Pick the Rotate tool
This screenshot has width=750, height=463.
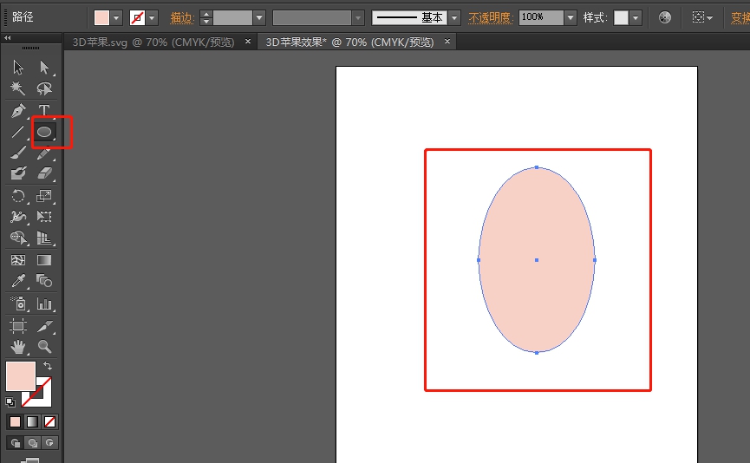(x=18, y=196)
